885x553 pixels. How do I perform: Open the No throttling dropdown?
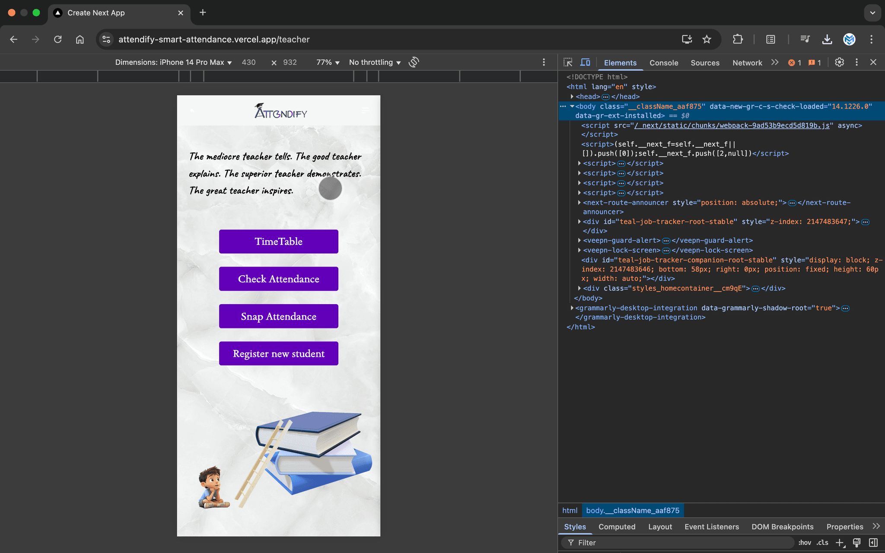(x=374, y=62)
